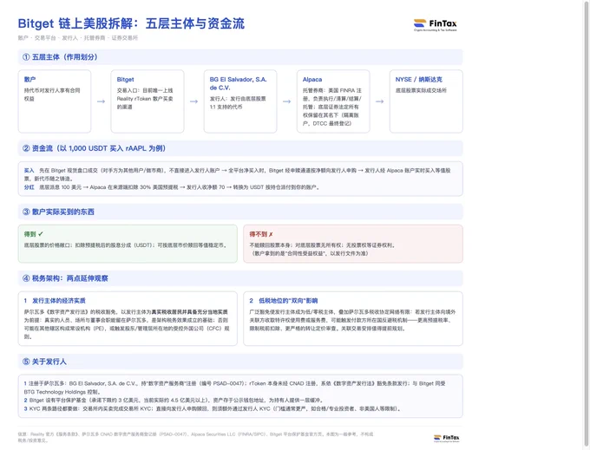Screen dimensions: 590x450
Task: Click the footer source line starting '信源：Reality 官方'
Action: pyautogui.click(x=195, y=437)
